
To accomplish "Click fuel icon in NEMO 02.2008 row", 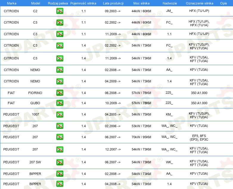I will 60,70.
